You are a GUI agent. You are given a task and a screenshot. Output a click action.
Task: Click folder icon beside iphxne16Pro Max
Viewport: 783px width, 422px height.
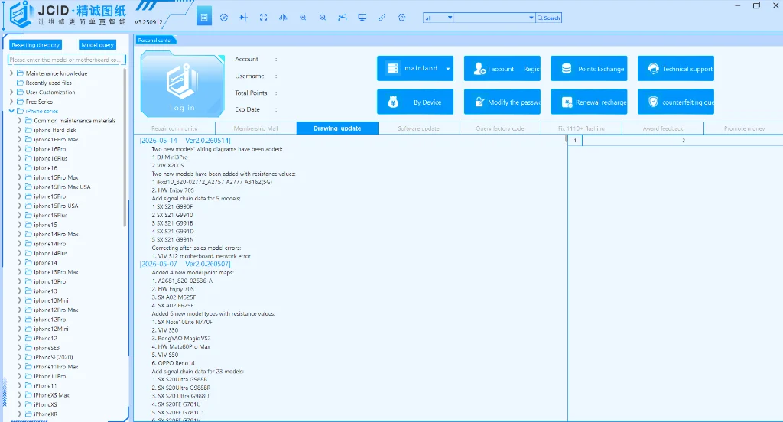tap(28, 139)
